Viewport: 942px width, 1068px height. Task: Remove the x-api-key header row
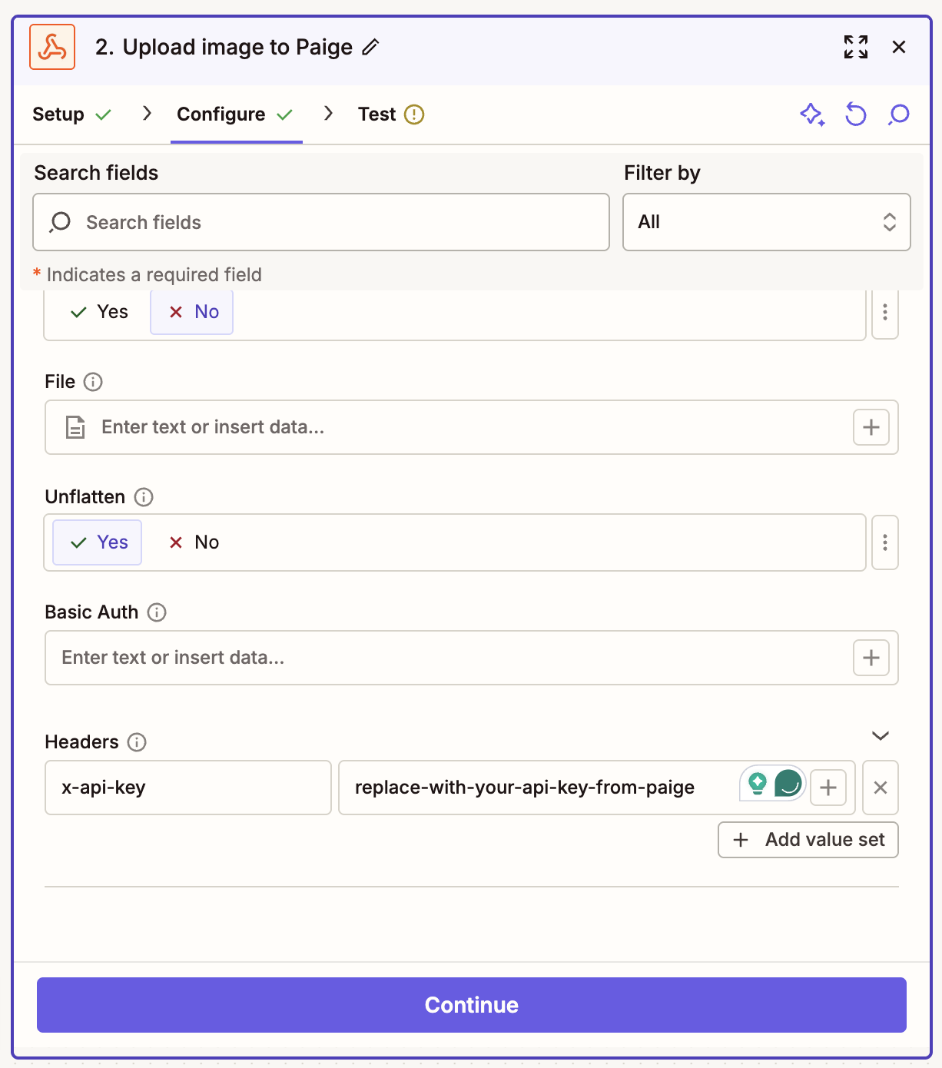click(881, 788)
